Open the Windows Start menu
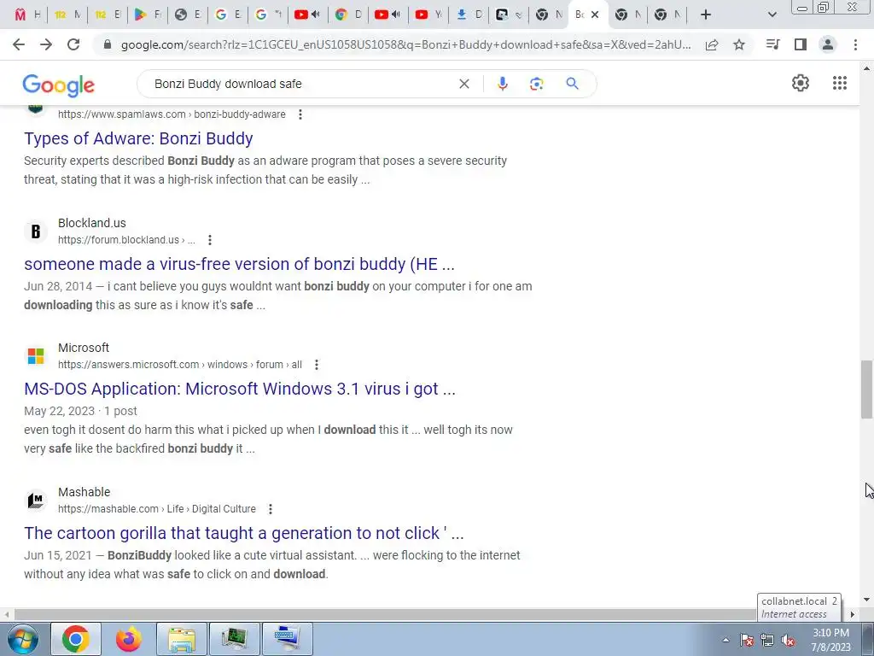This screenshot has width=874, height=656. pyautogui.click(x=23, y=639)
